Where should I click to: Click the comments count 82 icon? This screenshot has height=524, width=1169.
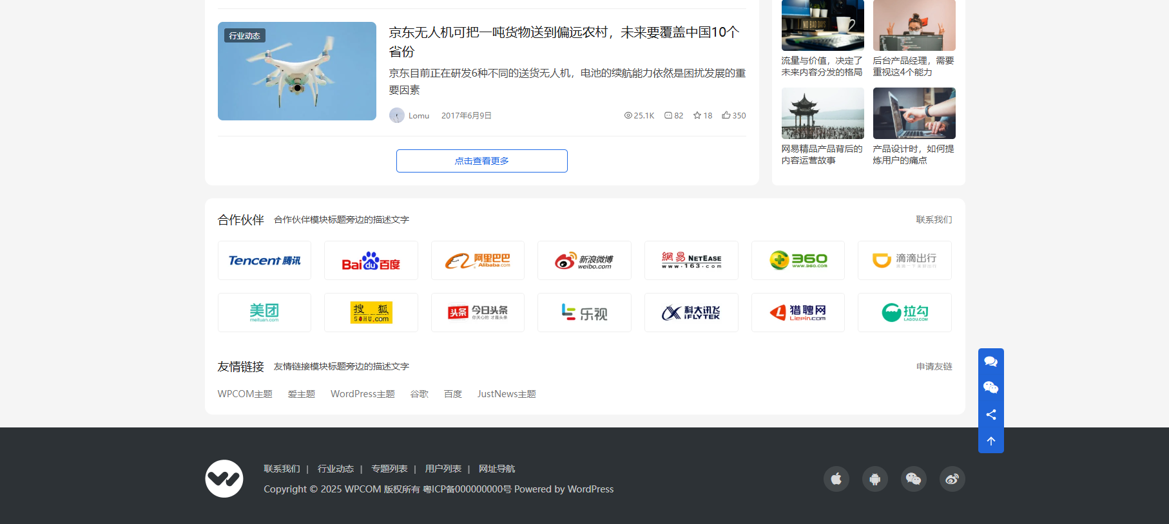click(668, 115)
